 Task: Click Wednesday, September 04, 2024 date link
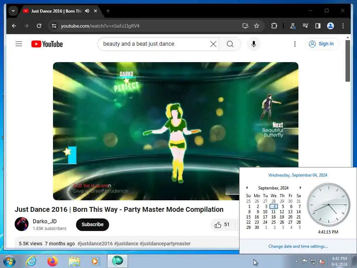click(x=298, y=175)
